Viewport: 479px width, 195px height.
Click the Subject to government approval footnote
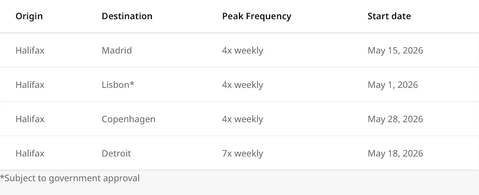coord(69,178)
